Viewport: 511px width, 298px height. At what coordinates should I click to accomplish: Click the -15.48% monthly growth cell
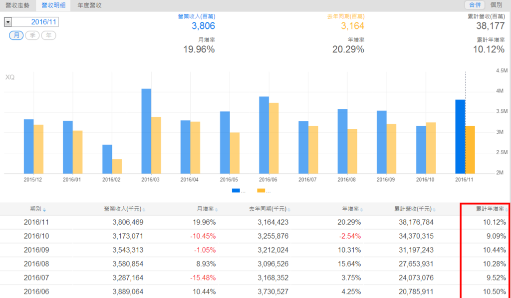(203, 278)
